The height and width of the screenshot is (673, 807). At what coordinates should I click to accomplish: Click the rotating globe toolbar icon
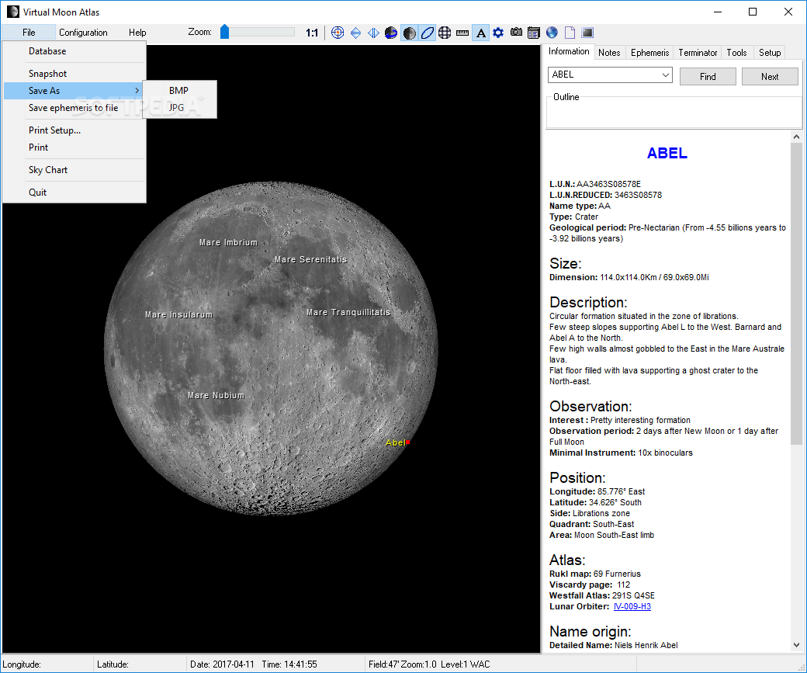(x=391, y=33)
